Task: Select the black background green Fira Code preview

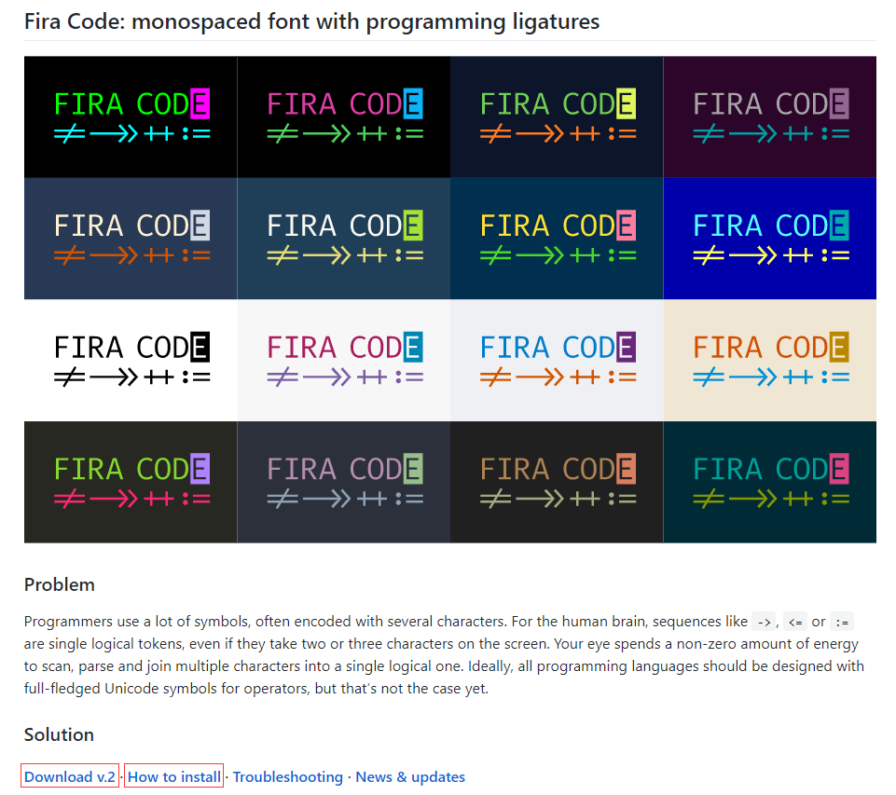Action: (131, 117)
